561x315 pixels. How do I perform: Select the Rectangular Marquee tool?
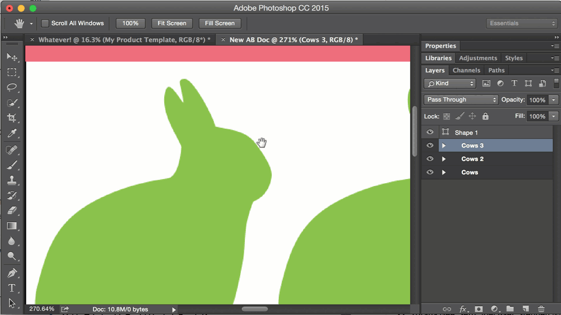12,72
